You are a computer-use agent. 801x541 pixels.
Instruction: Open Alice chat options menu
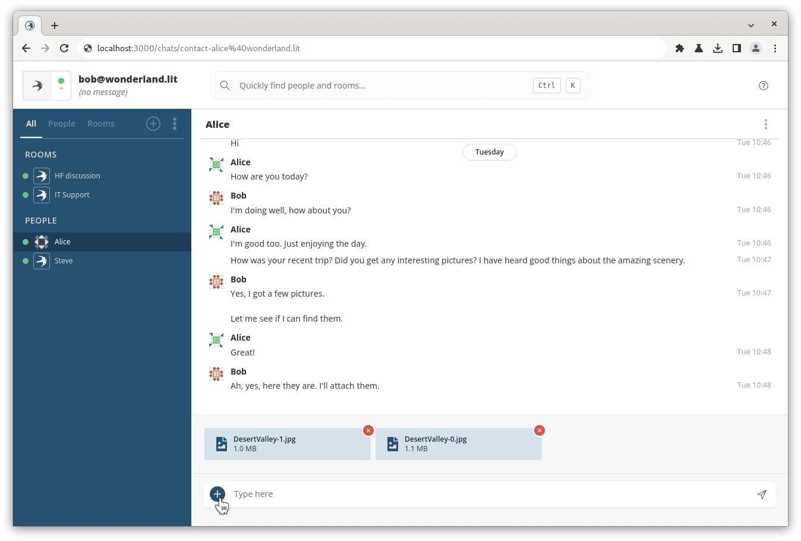(765, 124)
